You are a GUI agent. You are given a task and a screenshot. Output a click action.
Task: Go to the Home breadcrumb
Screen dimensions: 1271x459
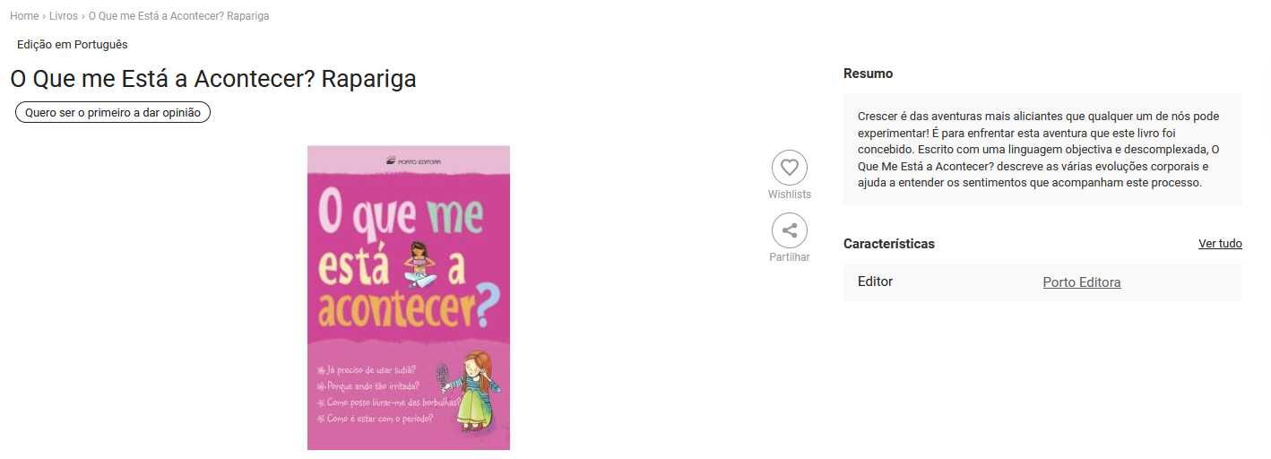coord(24,16)
